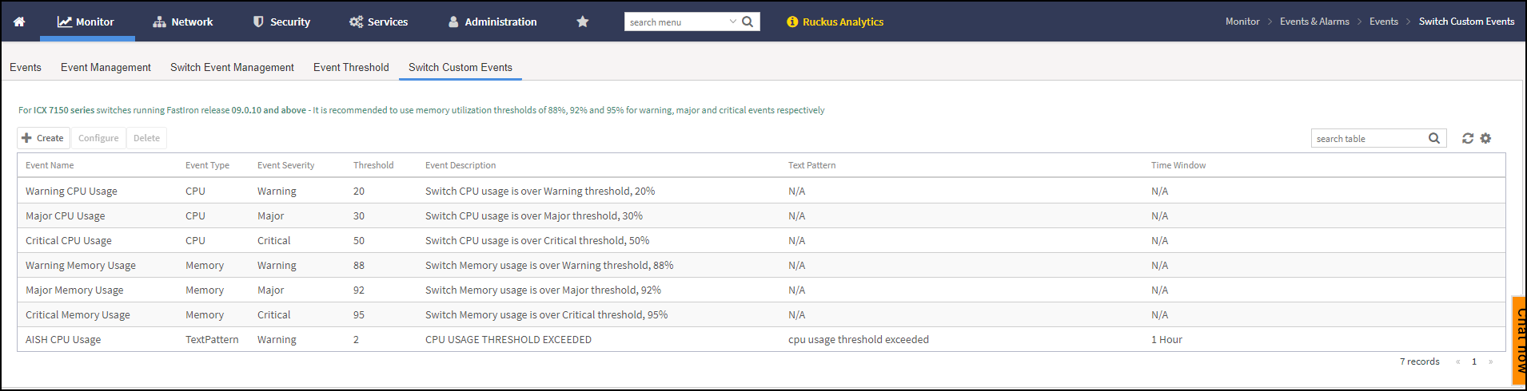Open the favorites star icon

[583, 22]
